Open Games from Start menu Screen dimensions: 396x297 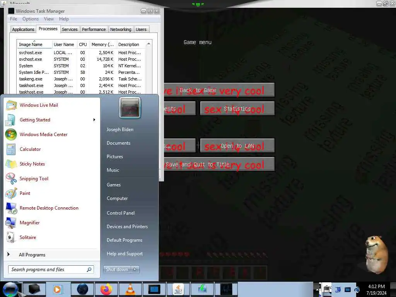114,184
